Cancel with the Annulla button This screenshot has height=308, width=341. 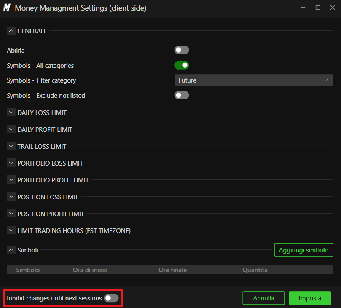click(x=263, y=298)
